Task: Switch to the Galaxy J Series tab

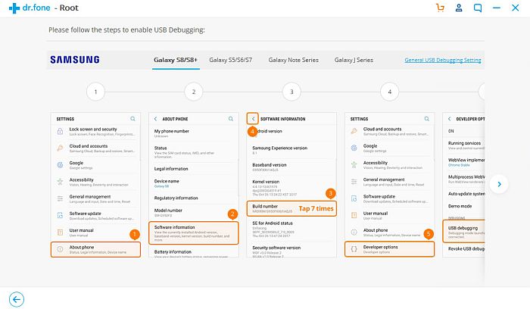Action: point(354,60)
